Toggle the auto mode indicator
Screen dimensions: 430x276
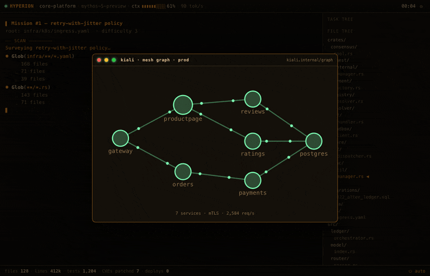click(417, 271)
